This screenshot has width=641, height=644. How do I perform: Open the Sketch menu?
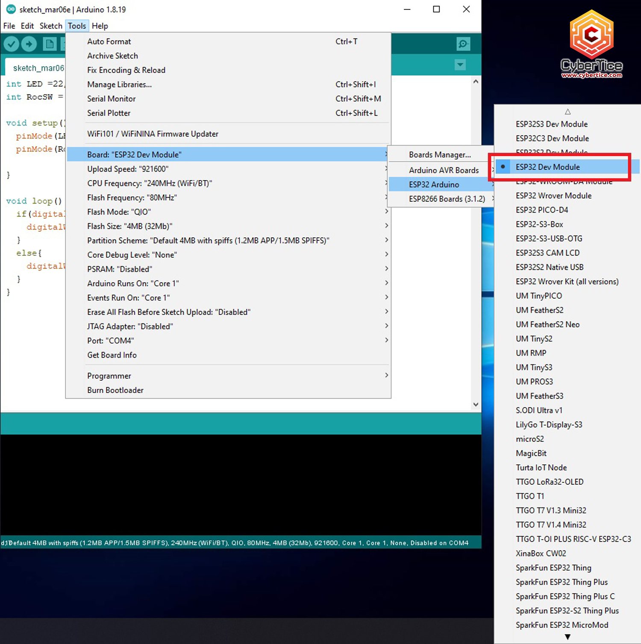[x=51, y=26]
